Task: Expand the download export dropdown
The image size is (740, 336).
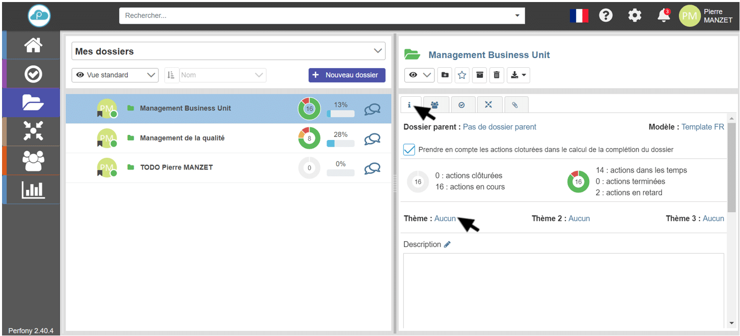Action: click(x=518, y=75)
